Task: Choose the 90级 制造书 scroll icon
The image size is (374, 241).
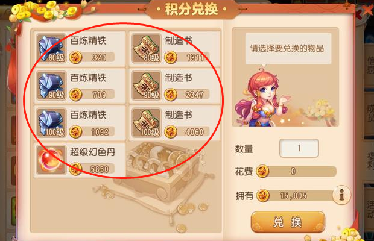Action: (x=146, y=86)
